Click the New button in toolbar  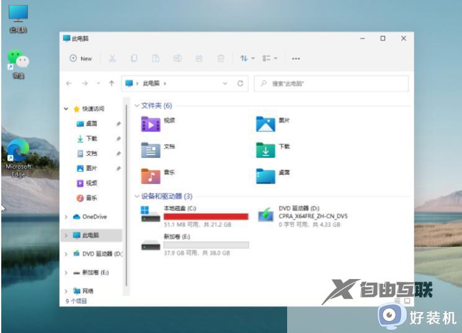tap(81, 58)
